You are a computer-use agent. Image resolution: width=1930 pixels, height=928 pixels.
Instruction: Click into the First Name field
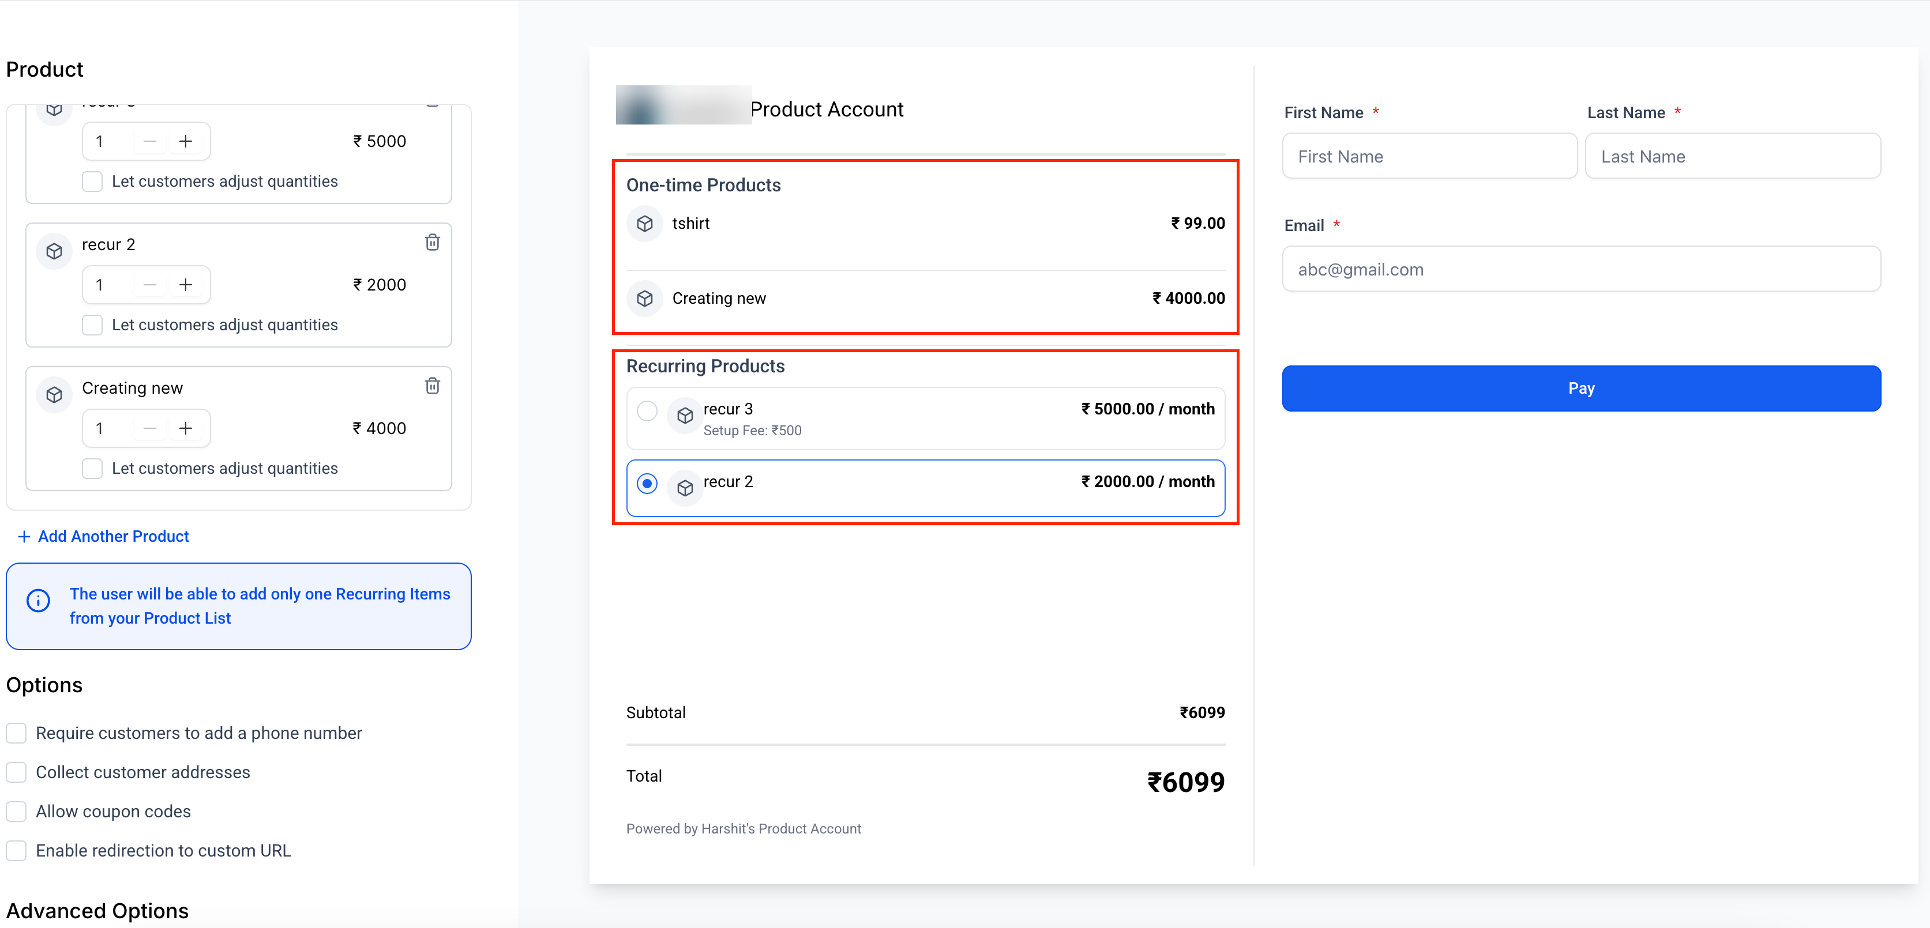click(1429, 157)
